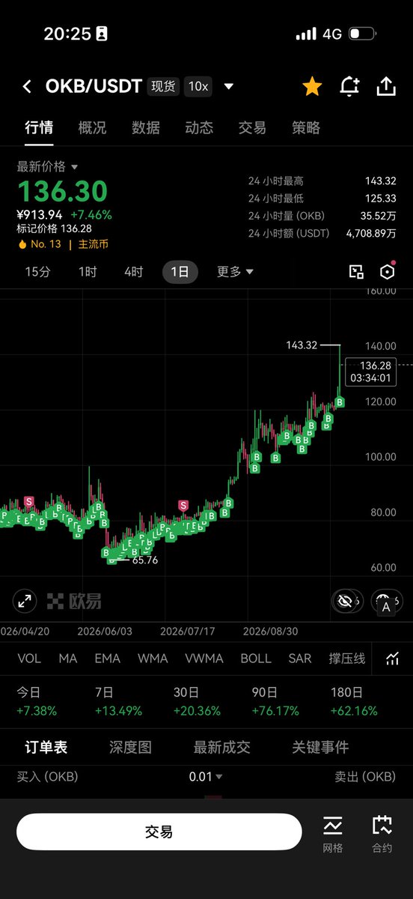Tap the 136.30 latest price
The height and width of the screenshot is (899, 413).
pyautogui.click(x=62, y=192)
